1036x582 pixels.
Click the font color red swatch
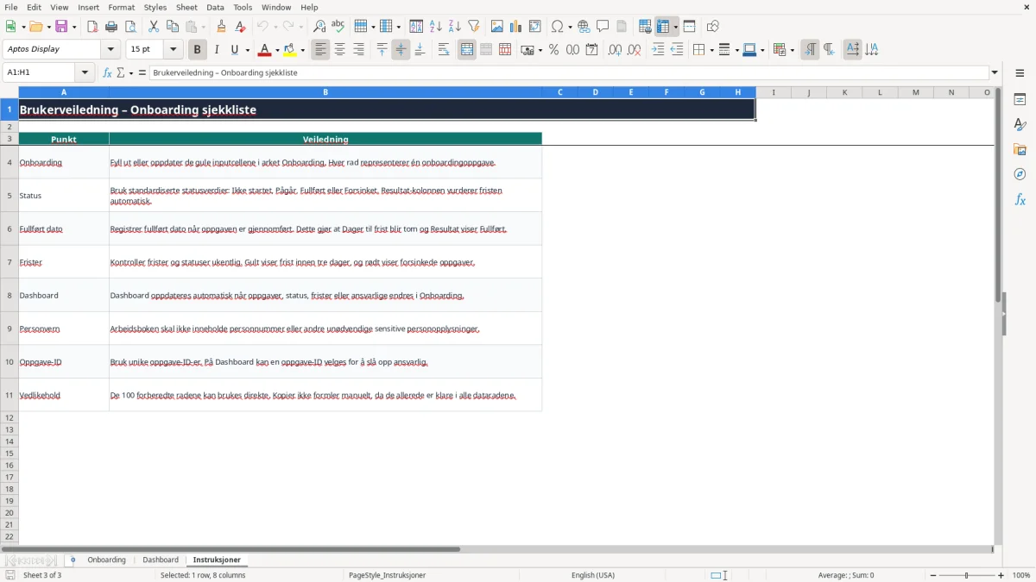264,50
